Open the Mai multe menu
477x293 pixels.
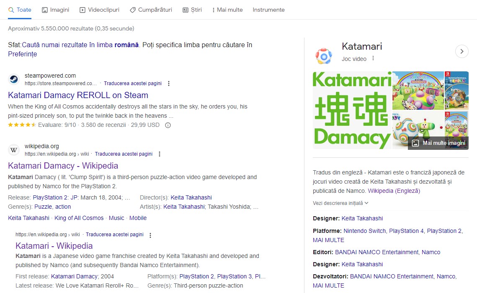point(227,10)
